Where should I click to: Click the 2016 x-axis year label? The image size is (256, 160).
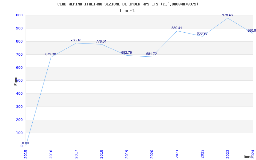pos(51,154)
